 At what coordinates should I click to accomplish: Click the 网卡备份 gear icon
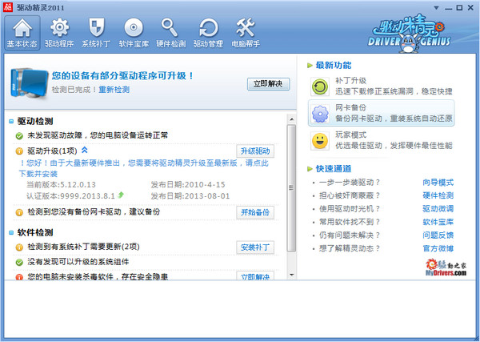[x=320, y=113]
